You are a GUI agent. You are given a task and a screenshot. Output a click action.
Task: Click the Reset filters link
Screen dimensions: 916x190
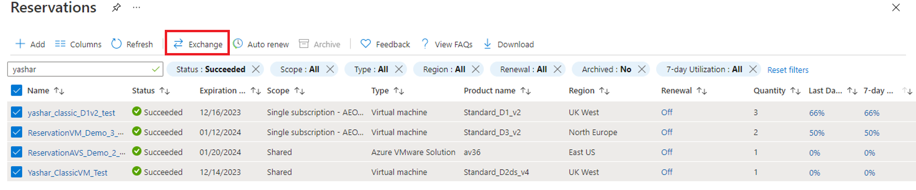788,70
